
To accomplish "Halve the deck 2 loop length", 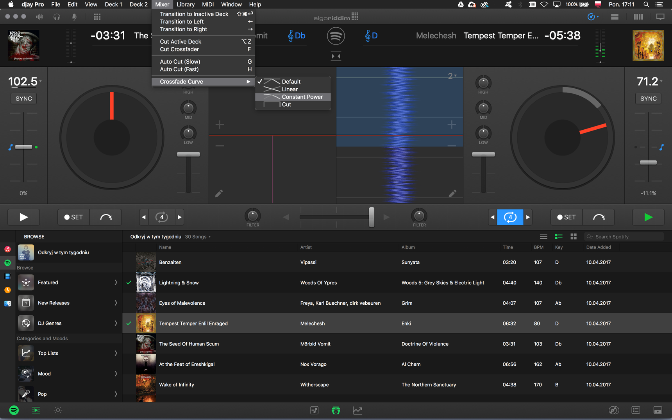I will [x=493, y=217].
